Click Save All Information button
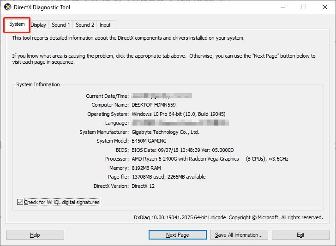This screenshot has width=336, height=246. coord(239,235)
